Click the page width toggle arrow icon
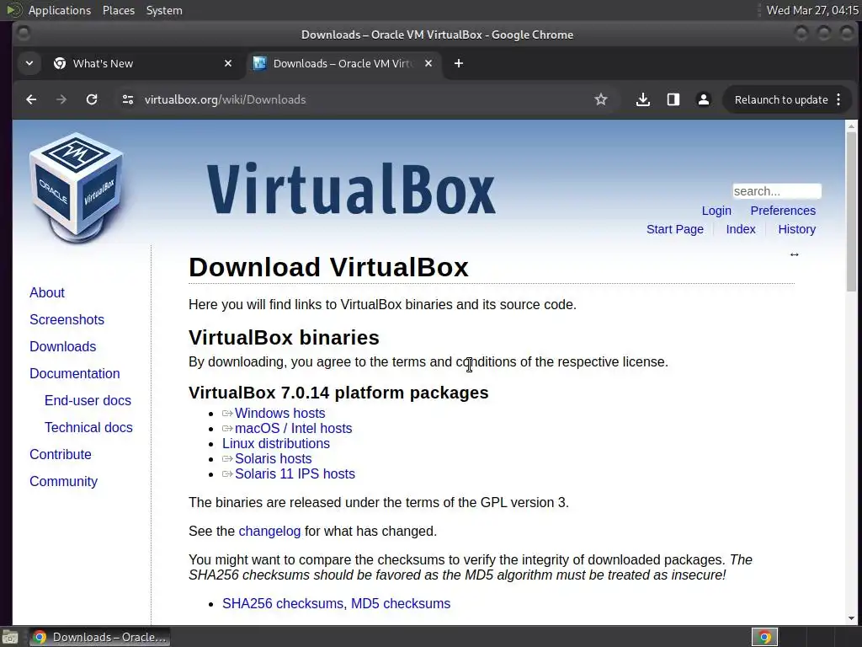This screenshot has height=647, width=862. tap(794, 254)
